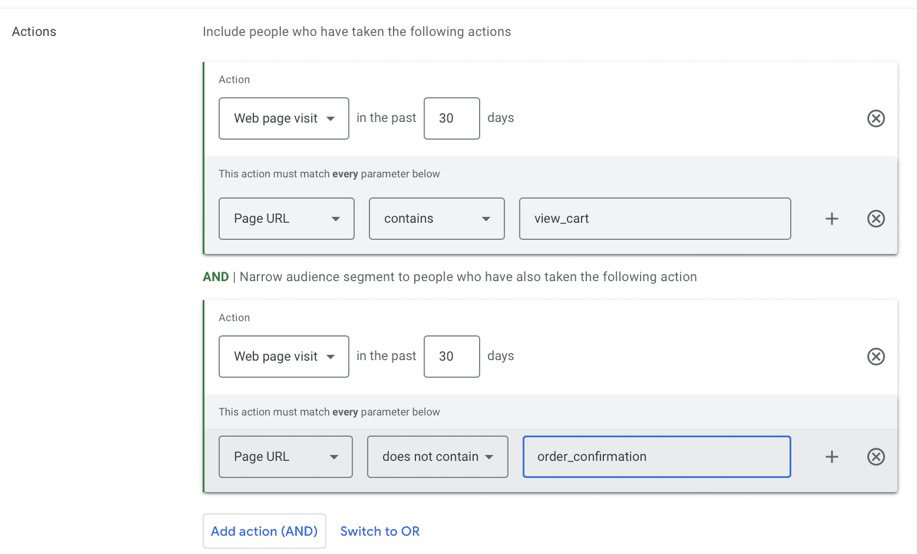Click the Actions section heading
The width and height of the screenshot is (918, 554).
point(34,32)
